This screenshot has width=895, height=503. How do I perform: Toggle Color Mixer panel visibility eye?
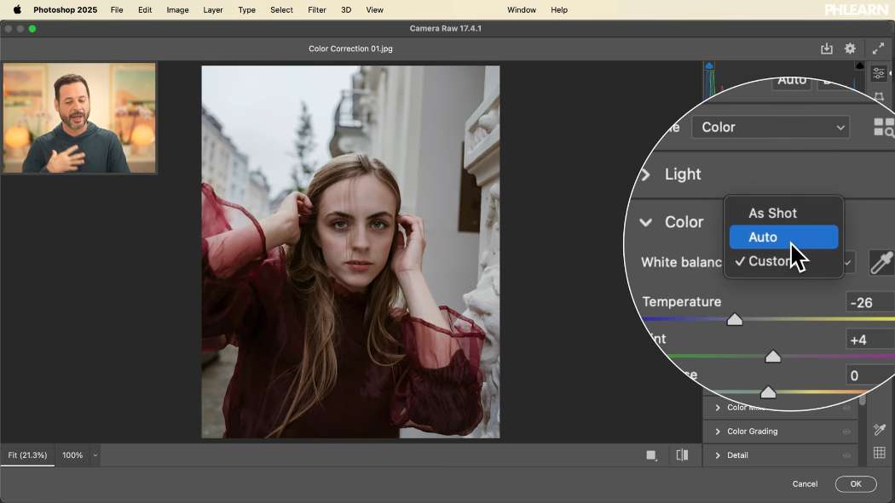846,408
